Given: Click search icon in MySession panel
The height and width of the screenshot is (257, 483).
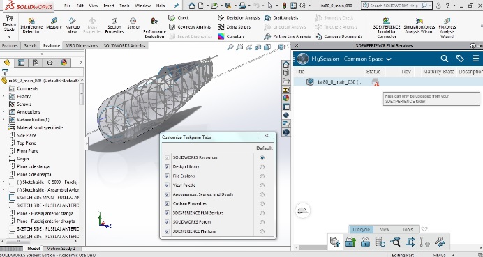Looking at the screenshot, I should coord(444,59).
